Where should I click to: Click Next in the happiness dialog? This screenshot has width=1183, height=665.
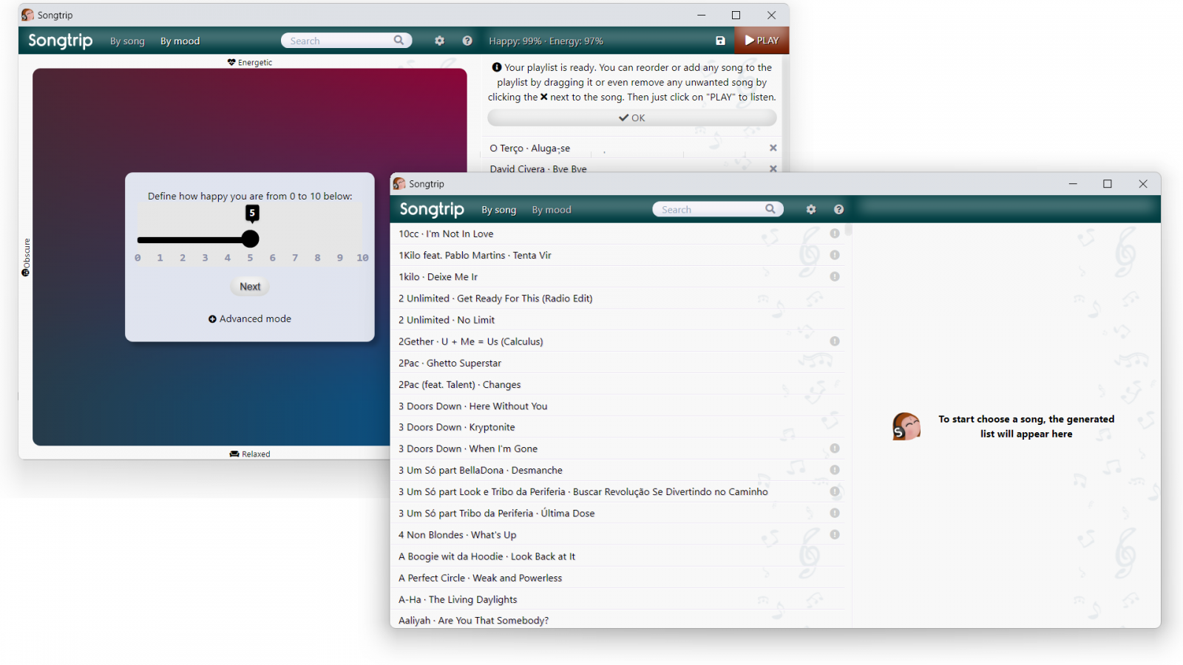250,287
